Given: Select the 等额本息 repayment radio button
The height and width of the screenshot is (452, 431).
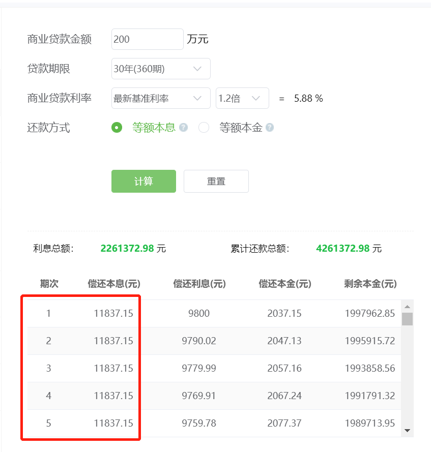Looking at the screenshot, I should click(x=117, y=128).
